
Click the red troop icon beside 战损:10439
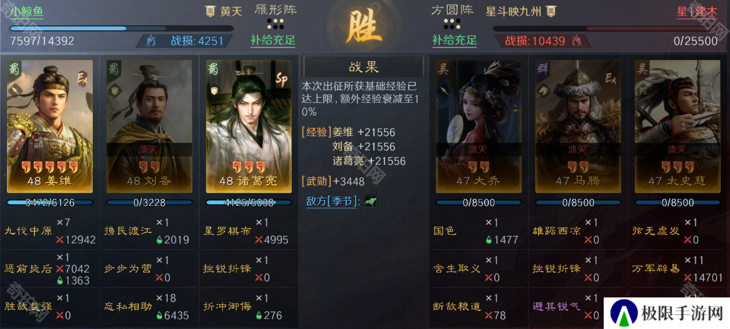[577, 41]
